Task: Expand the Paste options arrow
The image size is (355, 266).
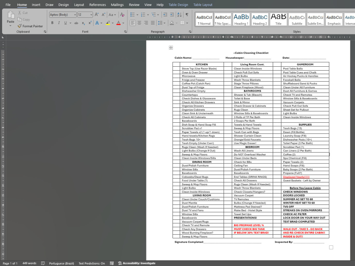Action: pos(10,26)
